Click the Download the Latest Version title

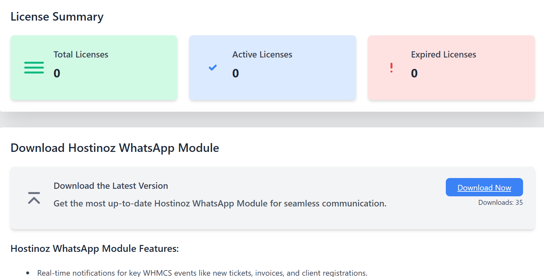point(111,186)
